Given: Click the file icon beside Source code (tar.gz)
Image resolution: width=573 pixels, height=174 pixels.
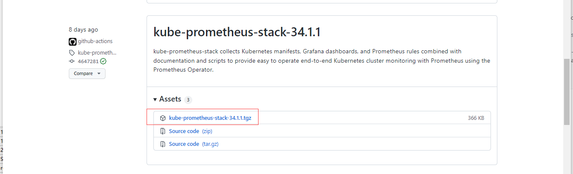Looking at the screenshot, I should [163, 144].
